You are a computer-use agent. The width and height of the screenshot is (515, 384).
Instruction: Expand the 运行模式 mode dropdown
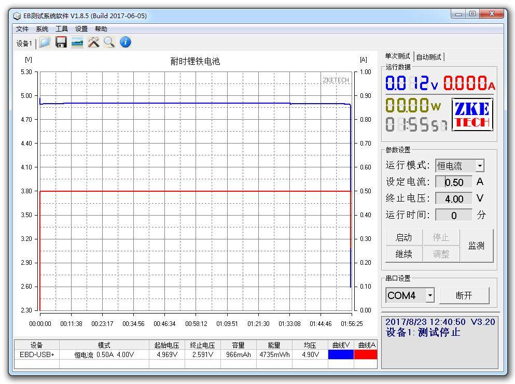point(480,166)
